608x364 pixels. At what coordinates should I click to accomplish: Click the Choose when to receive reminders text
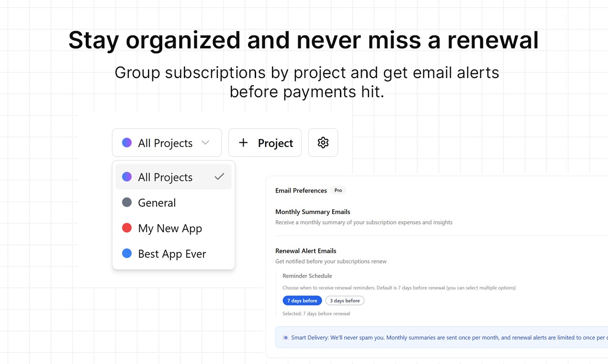pyautogui.click(x=399, y=288)
